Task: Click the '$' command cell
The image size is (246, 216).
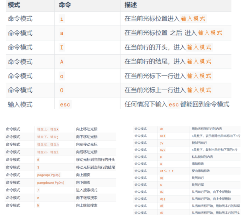Action: (38, 167)
